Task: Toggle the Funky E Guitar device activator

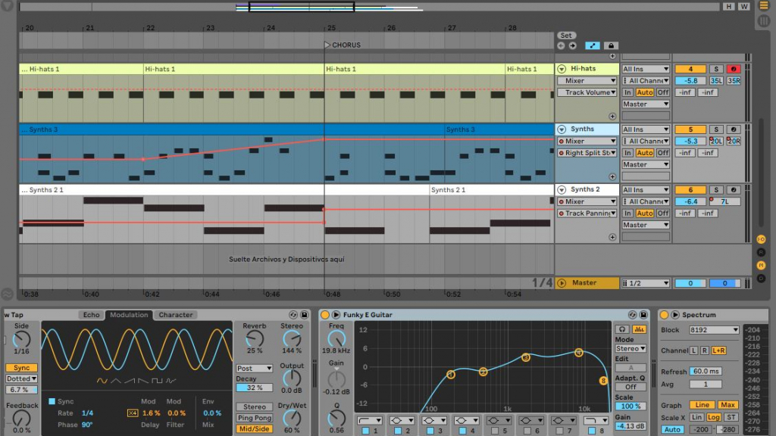Action: click(324, 315)
